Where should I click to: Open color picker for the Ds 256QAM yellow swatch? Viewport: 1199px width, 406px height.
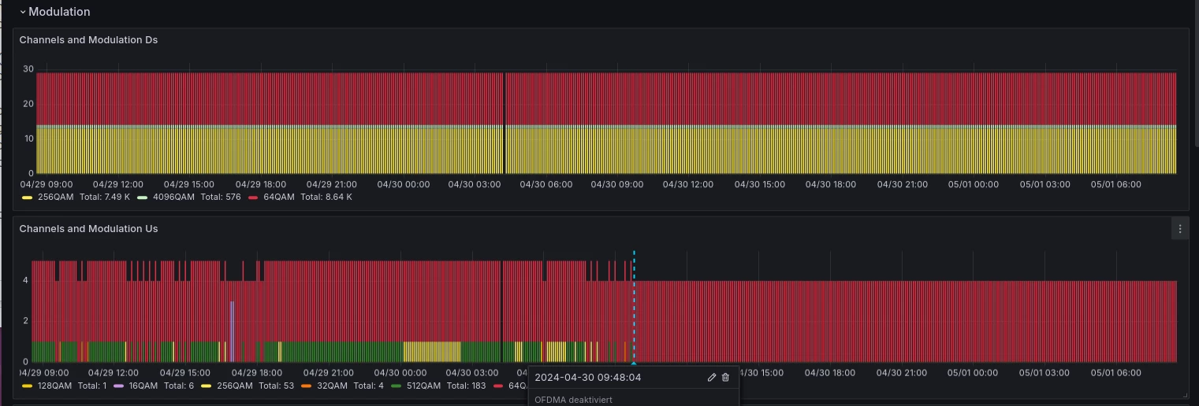pyautogui.click(x=27, y=197)
